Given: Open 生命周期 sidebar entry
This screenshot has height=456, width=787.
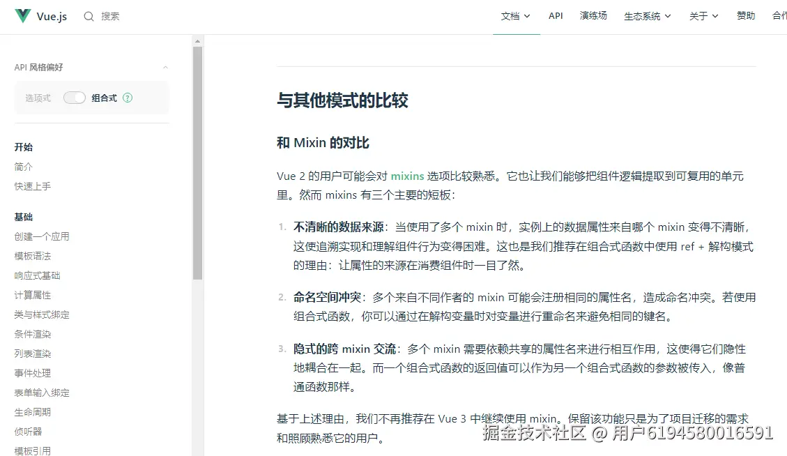Looking at the screenshot, I should (x=33, y=412).
